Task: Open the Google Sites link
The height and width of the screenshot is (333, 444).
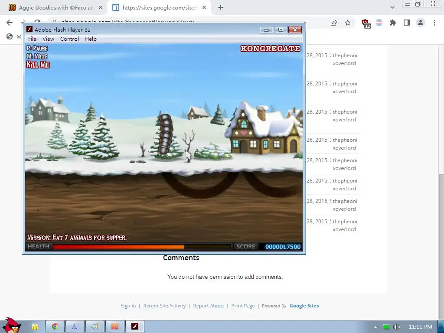Action: point(304,306)
